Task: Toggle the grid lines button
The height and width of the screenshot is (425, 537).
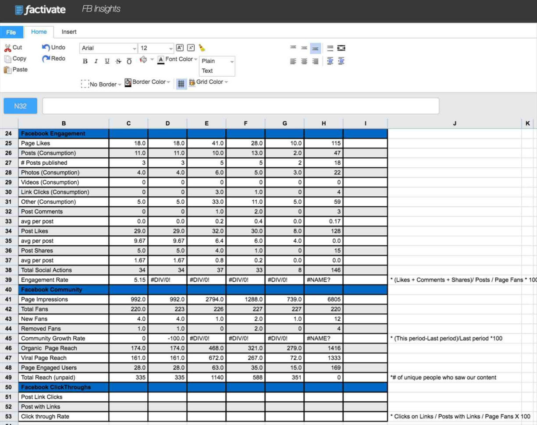Action: coord(181,83)
